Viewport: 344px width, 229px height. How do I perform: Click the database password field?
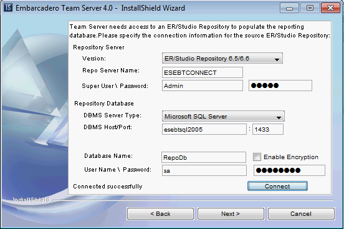[289, 170]
